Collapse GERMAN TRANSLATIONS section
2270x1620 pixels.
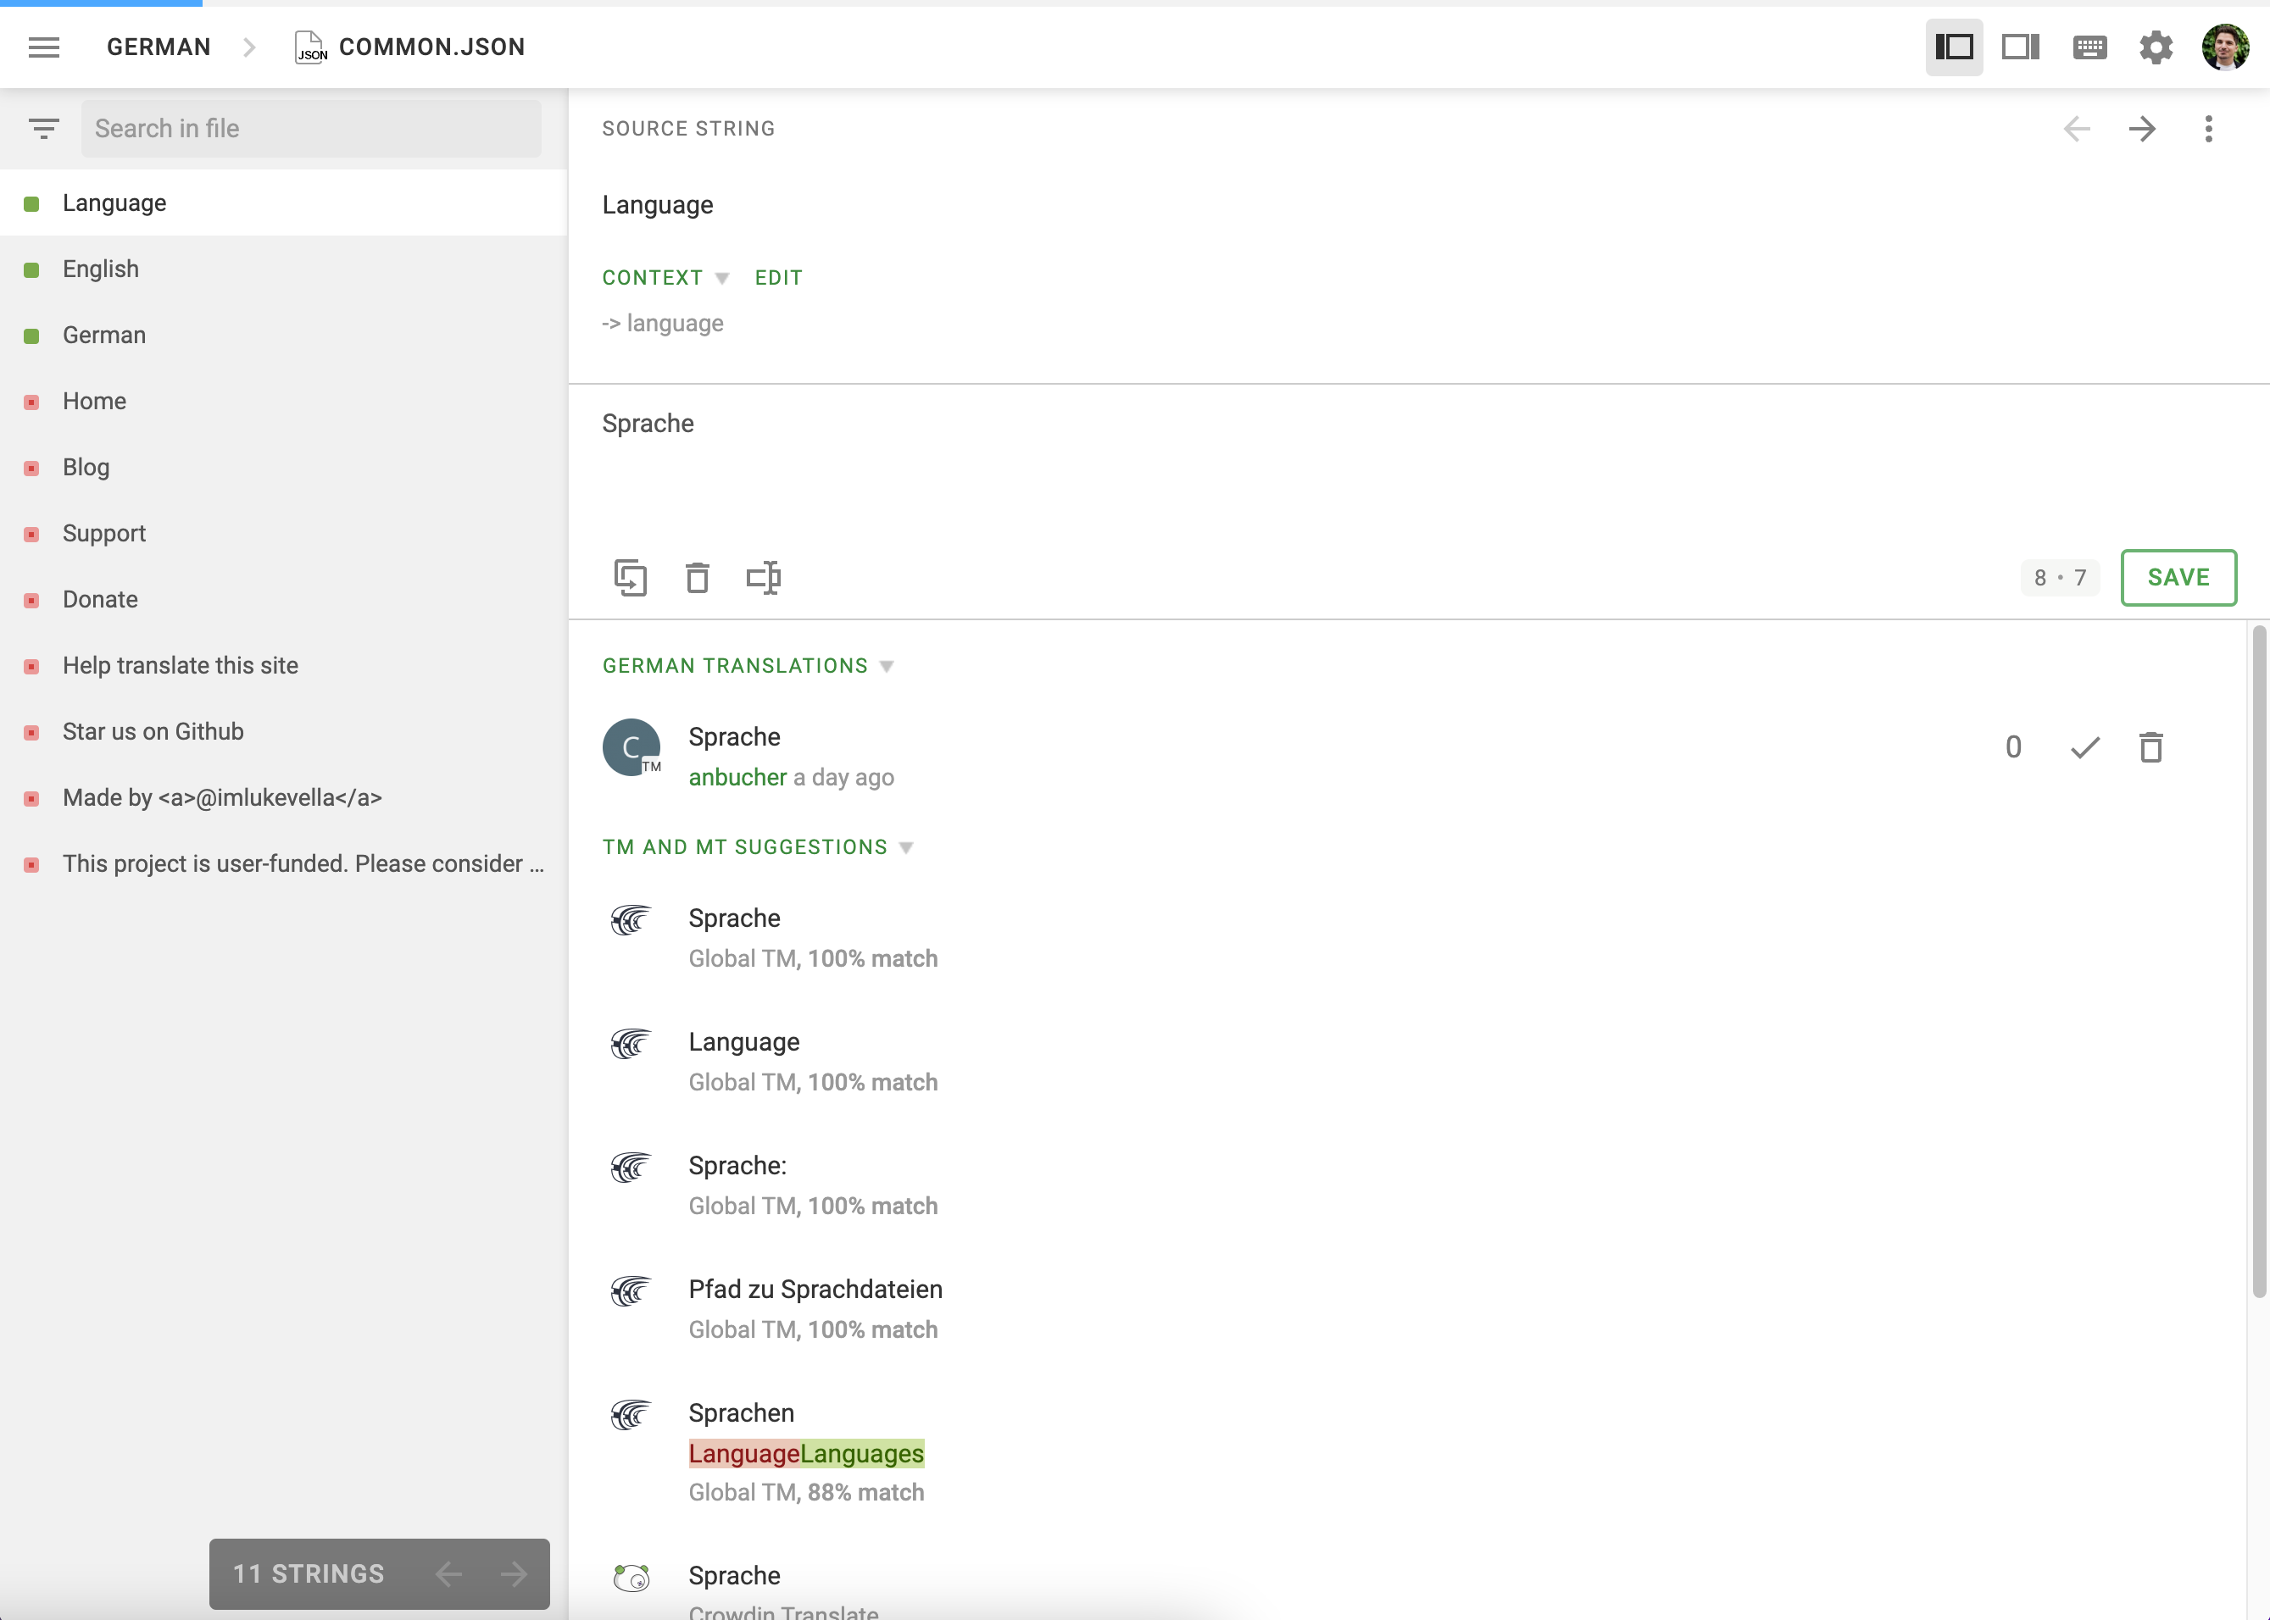point(748,665)
